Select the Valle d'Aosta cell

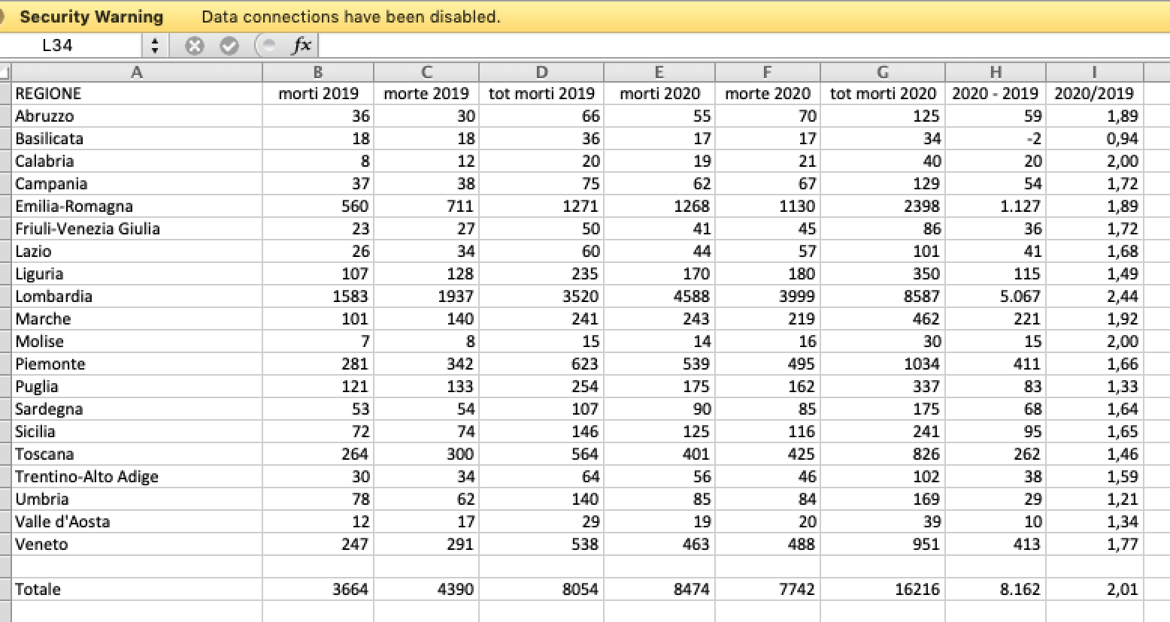(x=137, y=521)
